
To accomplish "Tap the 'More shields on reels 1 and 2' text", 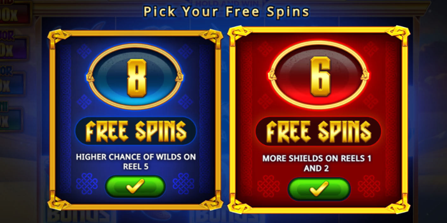I will [317, 163].
